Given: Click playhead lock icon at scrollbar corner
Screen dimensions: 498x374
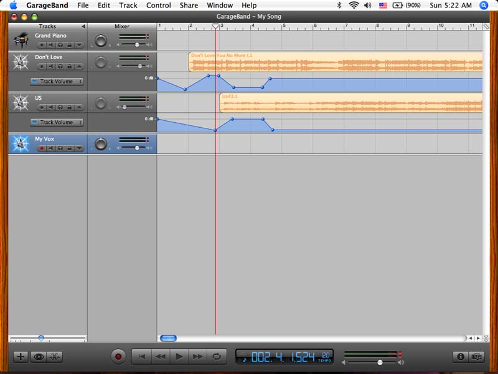Looking at the screenshot, I should pyautogui.click(x=486, y=338).
